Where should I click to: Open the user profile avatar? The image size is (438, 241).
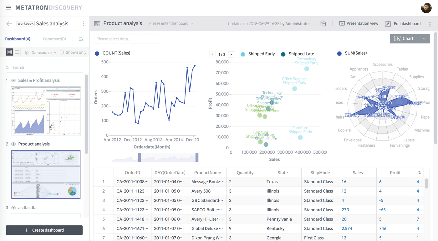(x=426, y=8)
